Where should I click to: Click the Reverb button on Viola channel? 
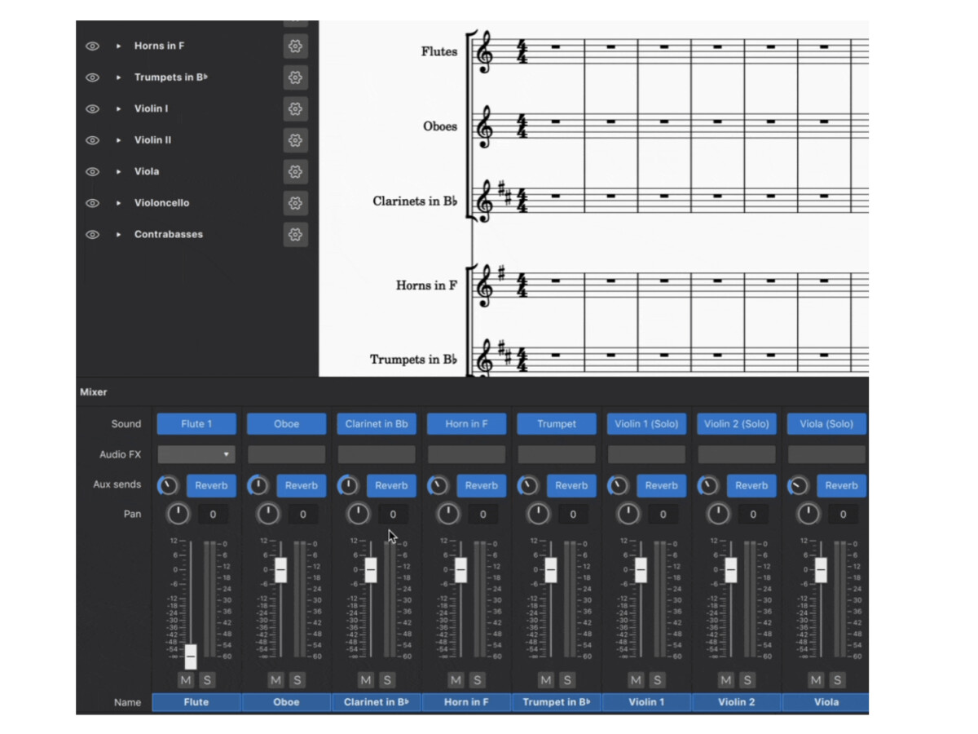pyautogui.click(x=841, y=485)
